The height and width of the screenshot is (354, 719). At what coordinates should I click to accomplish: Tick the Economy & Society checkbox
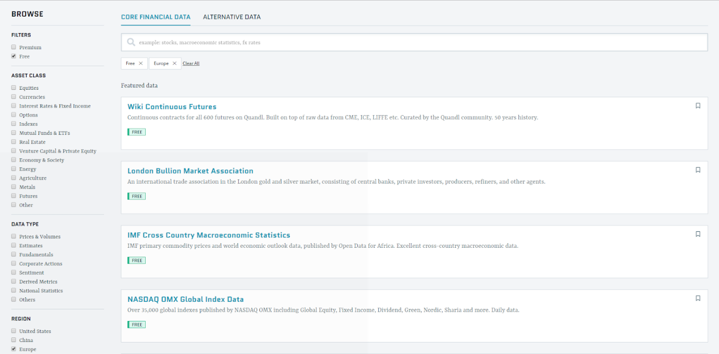pos(14,160)
